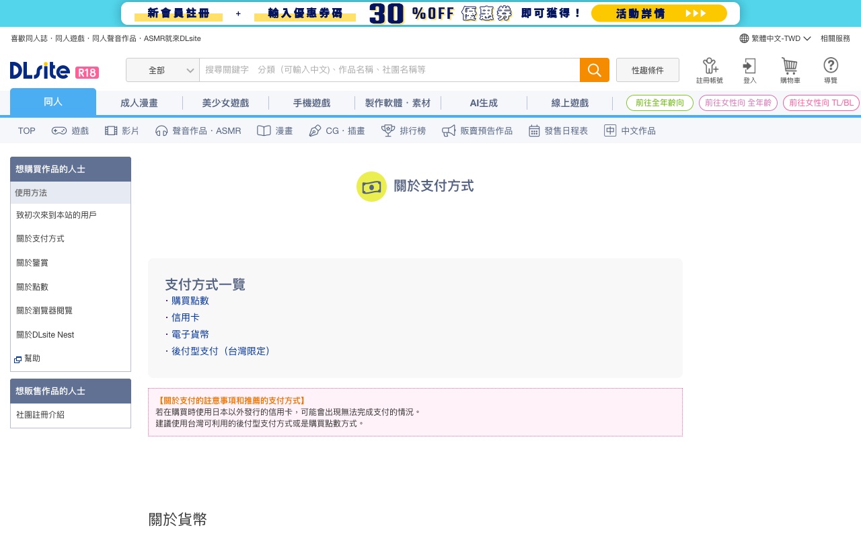This screenshot has height=538, width=861.
Task: Open 排行榜 ranking with trophy icon
Action: pyautogui.click(x=403, y=130)
